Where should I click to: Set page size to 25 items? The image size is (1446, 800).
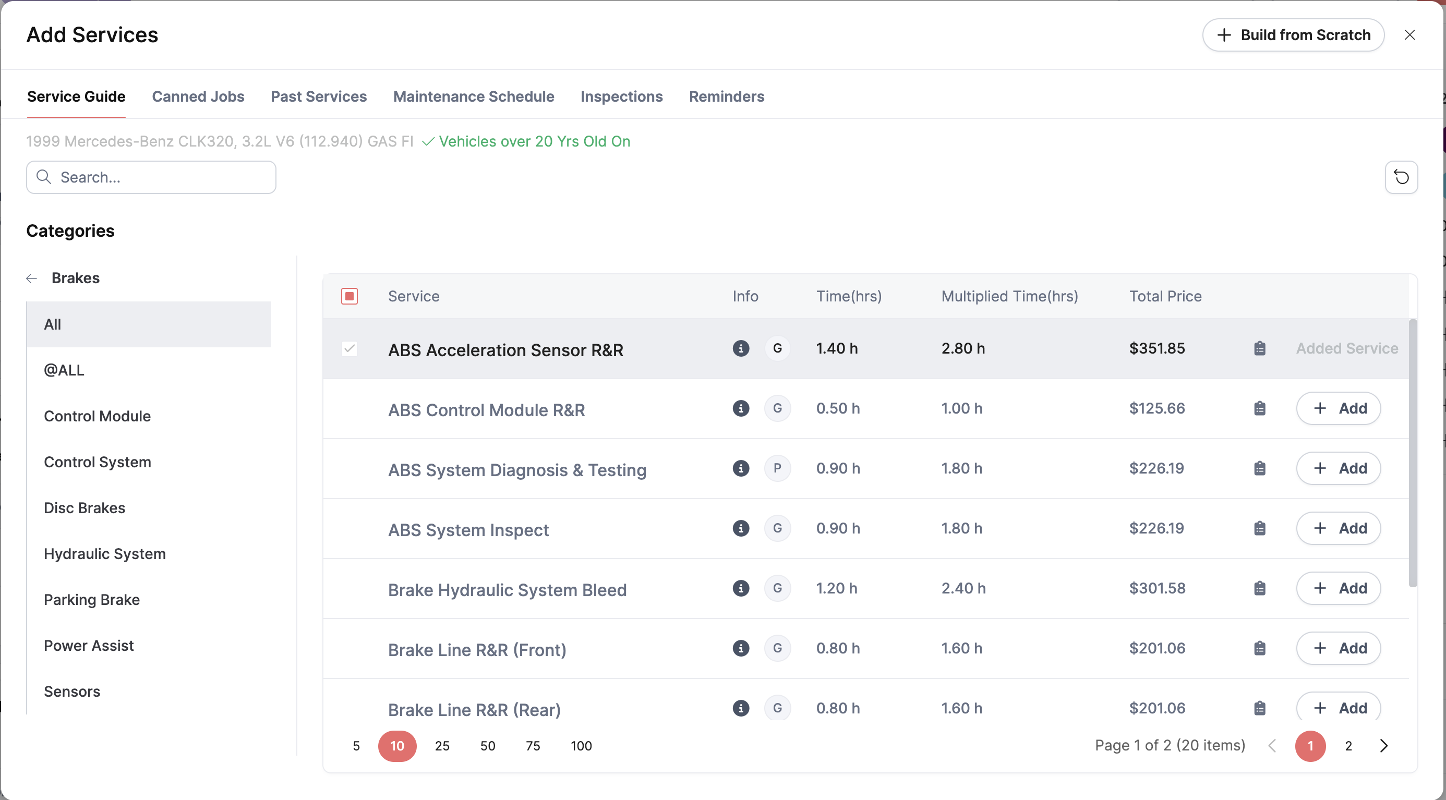click(442, 746)
